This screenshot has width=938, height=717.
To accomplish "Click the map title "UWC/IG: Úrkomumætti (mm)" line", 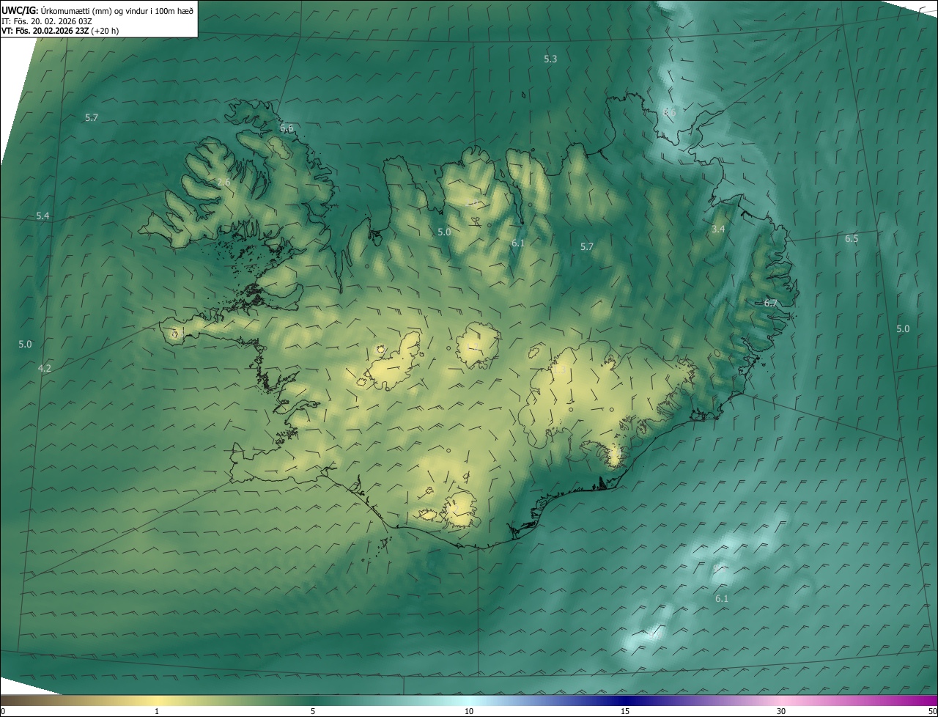I will click(x=97, y=10).
